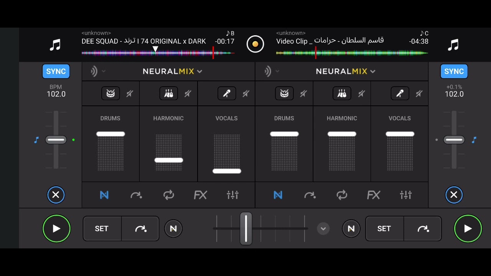
Task: Open right deck cue jump panel
Action: tap(310, 195)
